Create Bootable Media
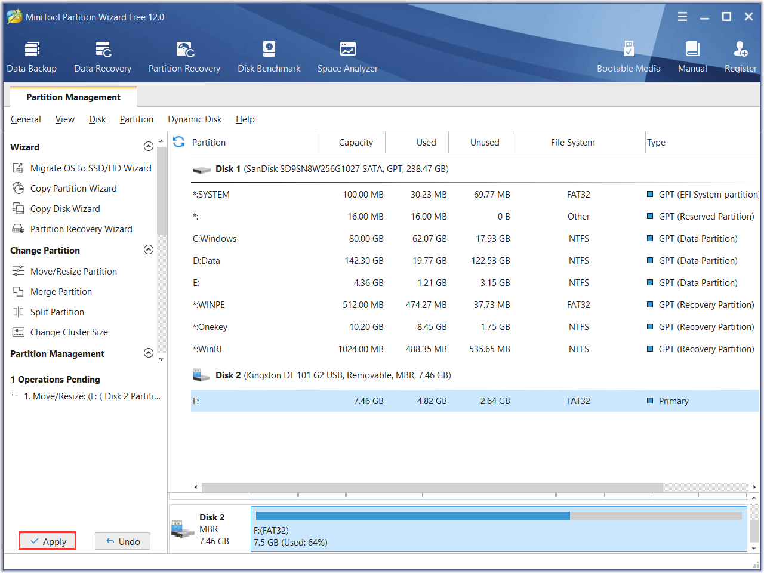This screenshot has height=573, width=764. point(629,57)
